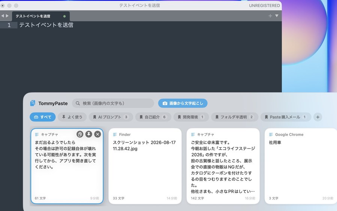The height and width of the screenshot is (211, 337).
Task: Click the 61 文字 character count
Action: pos(40,198)
